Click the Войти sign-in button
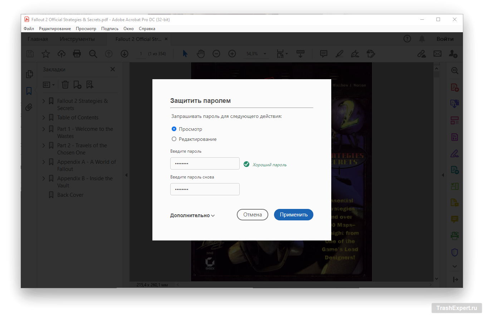484x315 pixels. point(445,39)
